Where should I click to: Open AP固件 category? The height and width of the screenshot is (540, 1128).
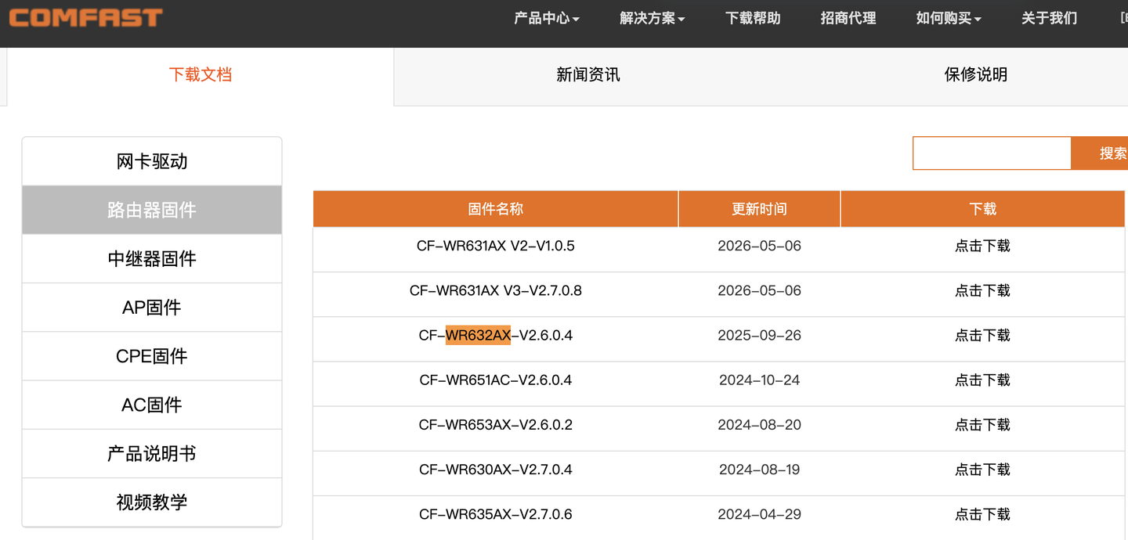coord(152,308)
